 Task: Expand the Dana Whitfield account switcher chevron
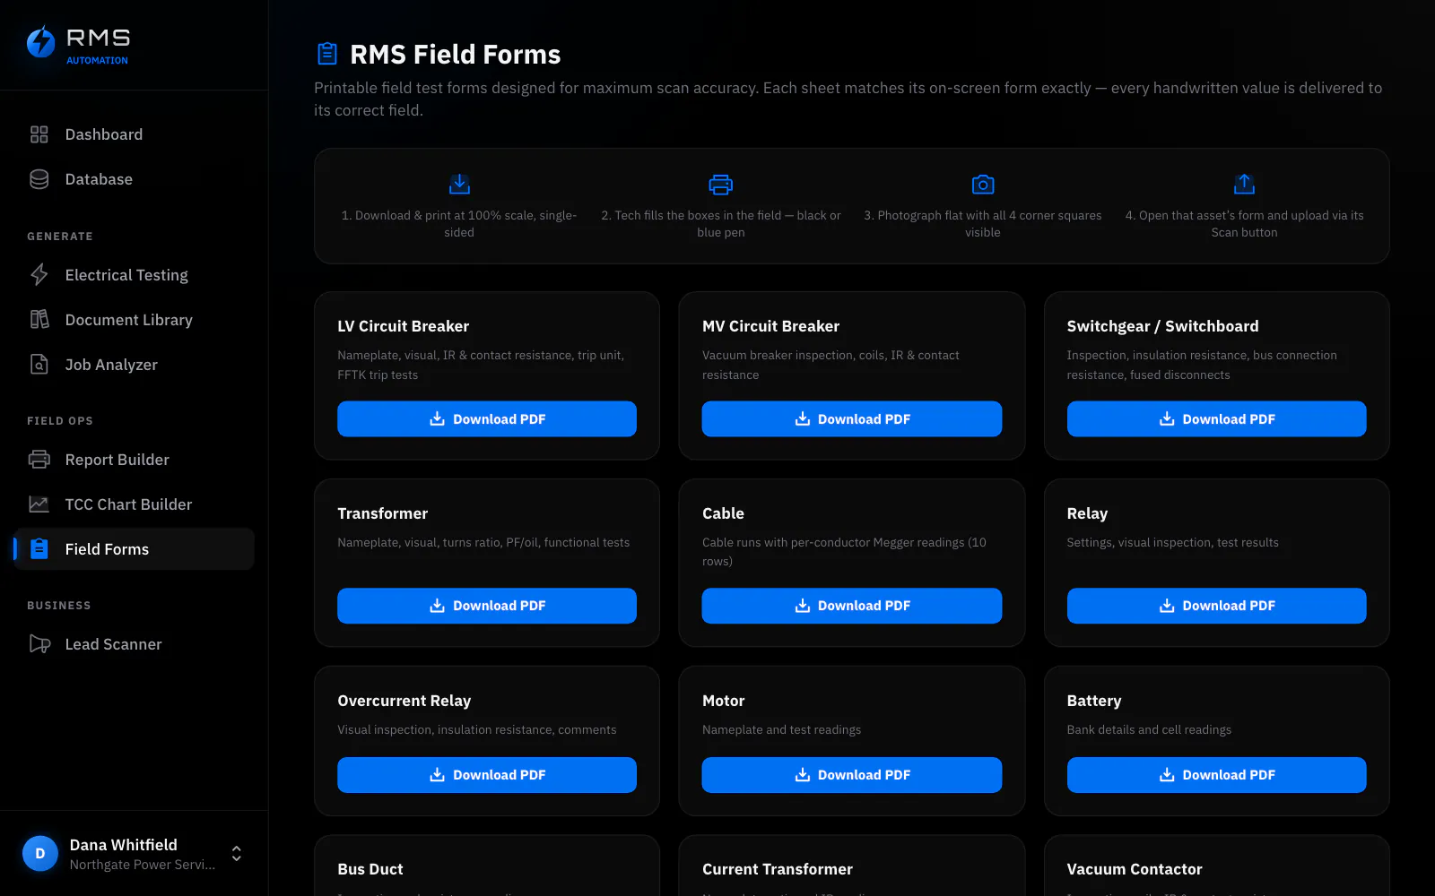(x=237, y=854)
